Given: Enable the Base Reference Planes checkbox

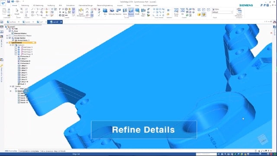Looking at the screenshot, I should 10,35.
